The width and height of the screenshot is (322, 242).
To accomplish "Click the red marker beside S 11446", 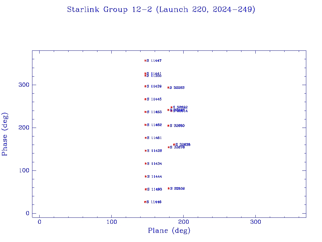I will tap(145, 202).
